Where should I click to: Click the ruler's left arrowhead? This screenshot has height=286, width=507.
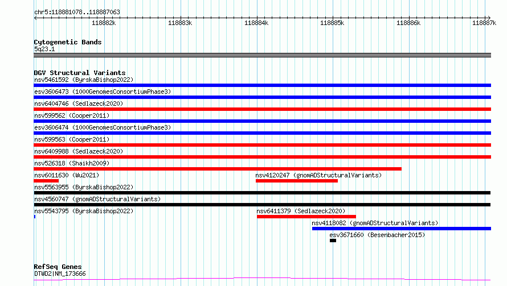pyautogui.click(x=35, y=18)
